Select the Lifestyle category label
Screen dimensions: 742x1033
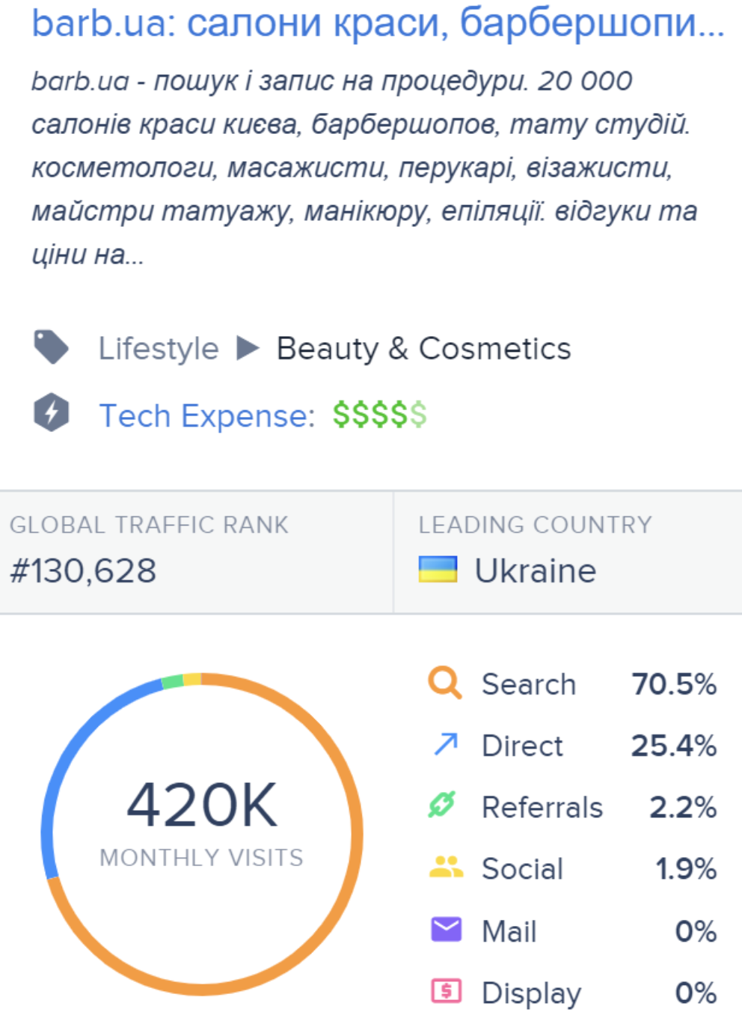159,349
